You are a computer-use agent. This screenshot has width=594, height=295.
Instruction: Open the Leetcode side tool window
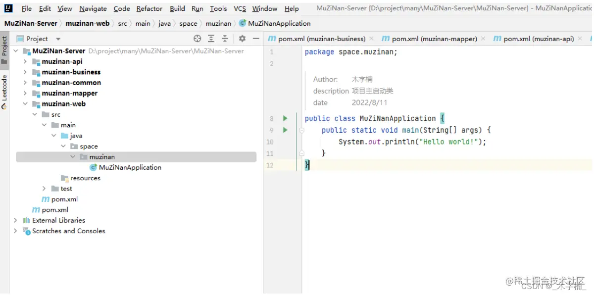(x=4, y=92)
